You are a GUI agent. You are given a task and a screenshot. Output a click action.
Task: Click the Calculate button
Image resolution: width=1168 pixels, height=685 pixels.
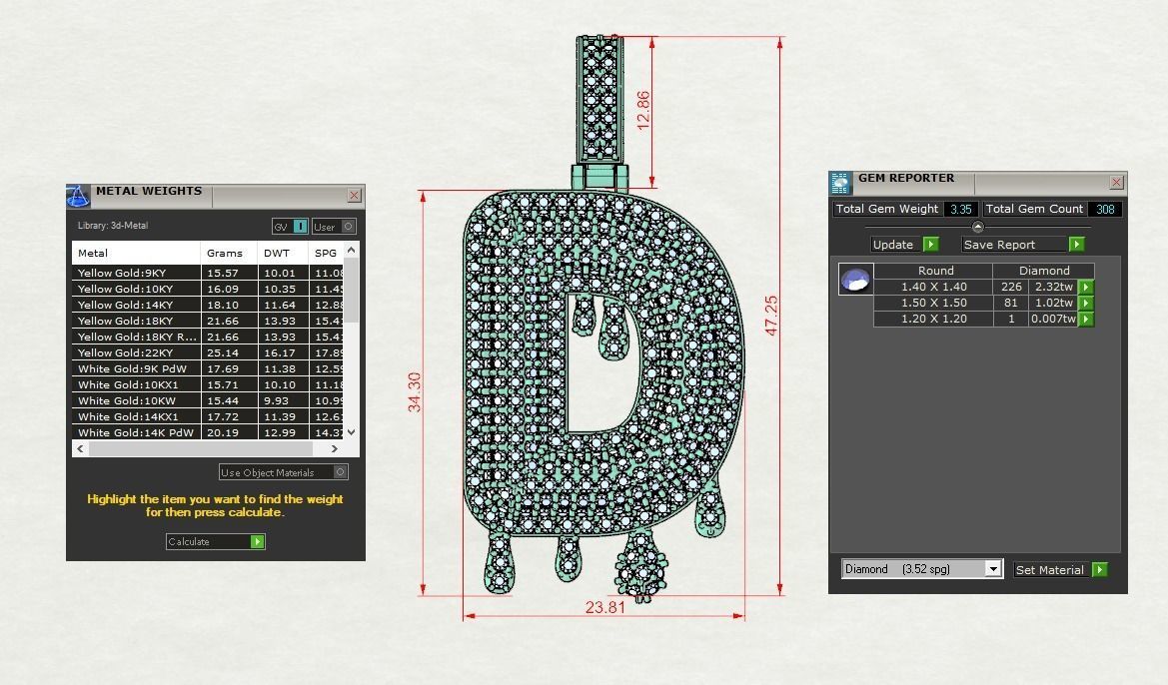click(215, 542)
